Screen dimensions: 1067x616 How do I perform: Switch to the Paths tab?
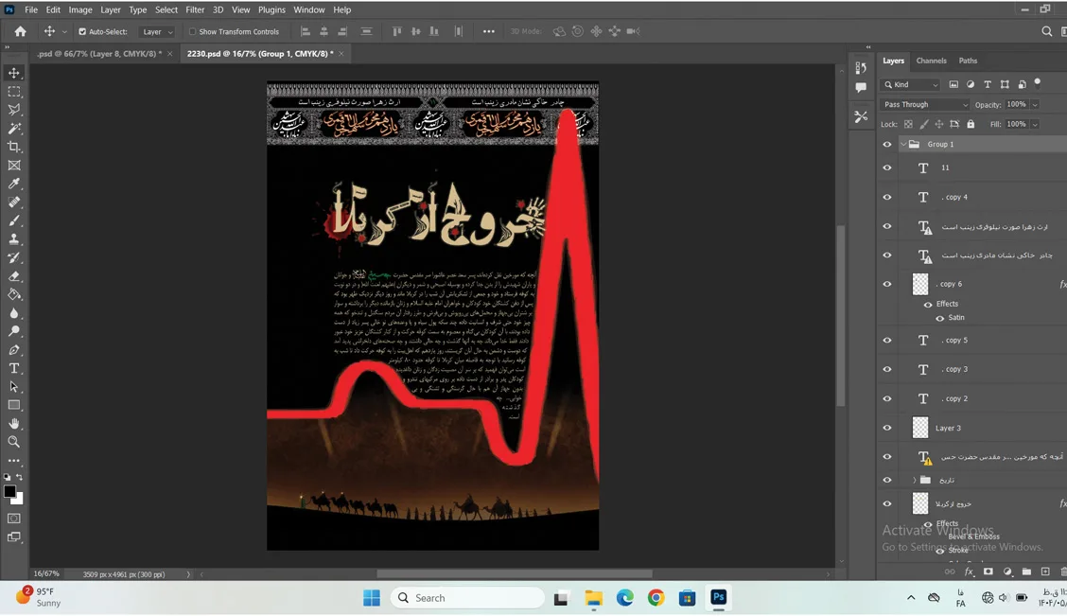(968, 61)
